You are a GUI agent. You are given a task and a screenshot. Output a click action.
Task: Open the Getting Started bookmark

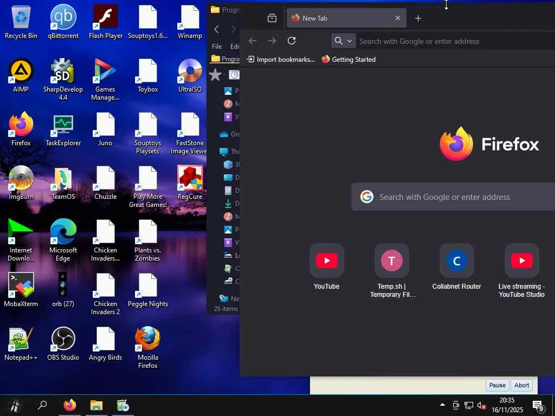(349, 60)
